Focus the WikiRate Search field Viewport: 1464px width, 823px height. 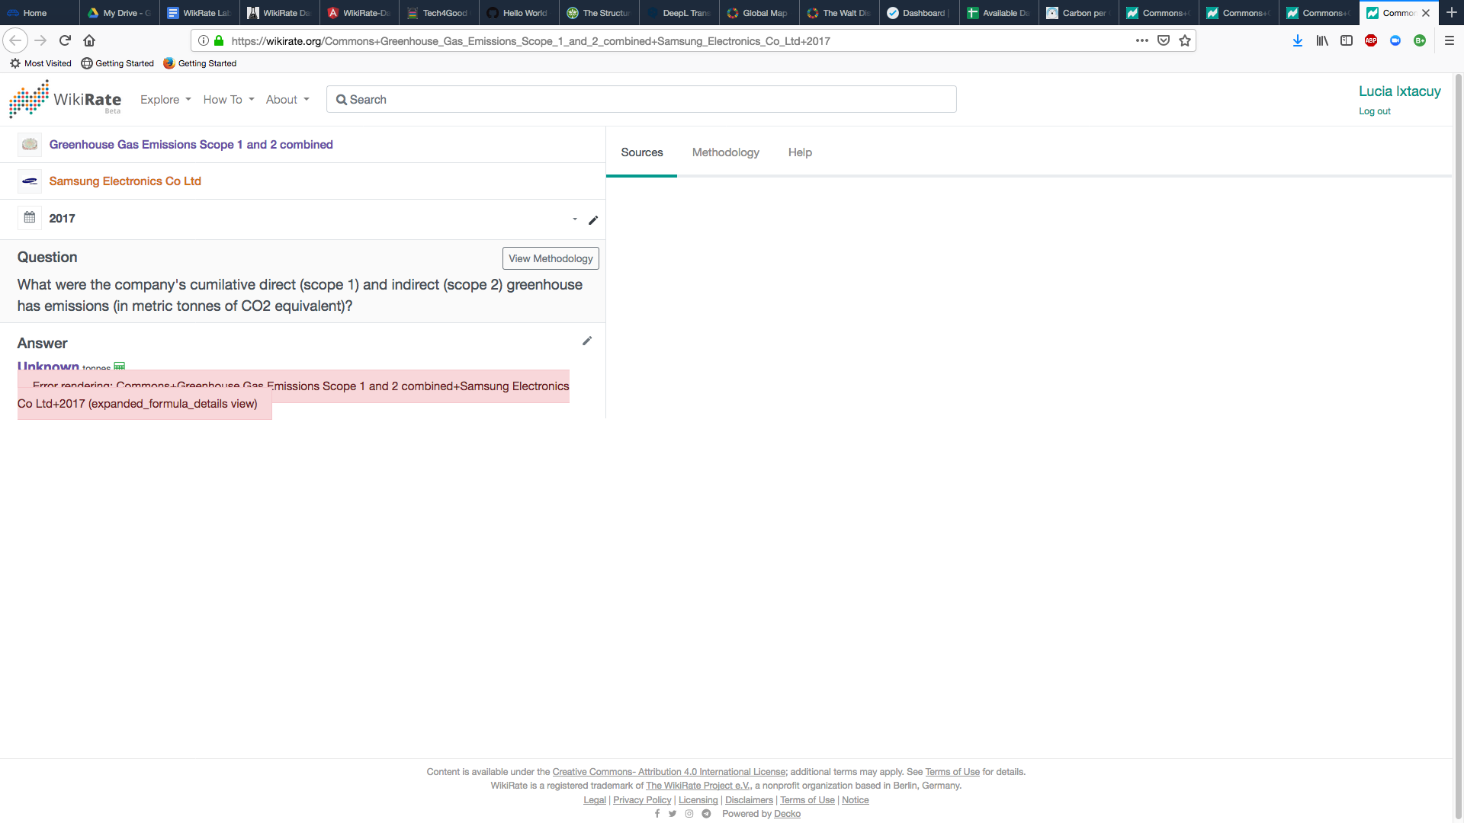coord(641,99)
